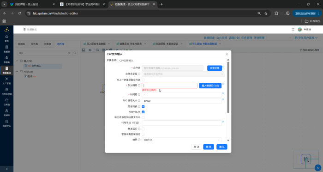Toggle the hamburger menu beside 数据集成
323x172 pixels.
24,30
